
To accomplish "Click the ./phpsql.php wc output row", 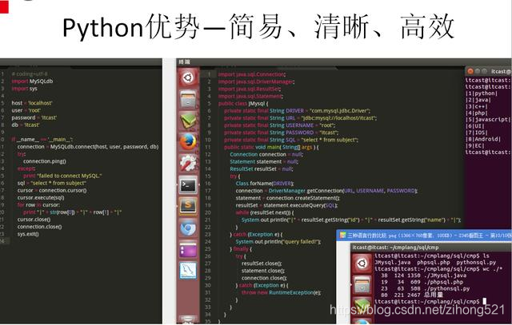I will [x=422, y=282].
